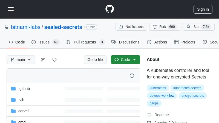Open the .github folder
219x123 pixels.
point(24,89)
